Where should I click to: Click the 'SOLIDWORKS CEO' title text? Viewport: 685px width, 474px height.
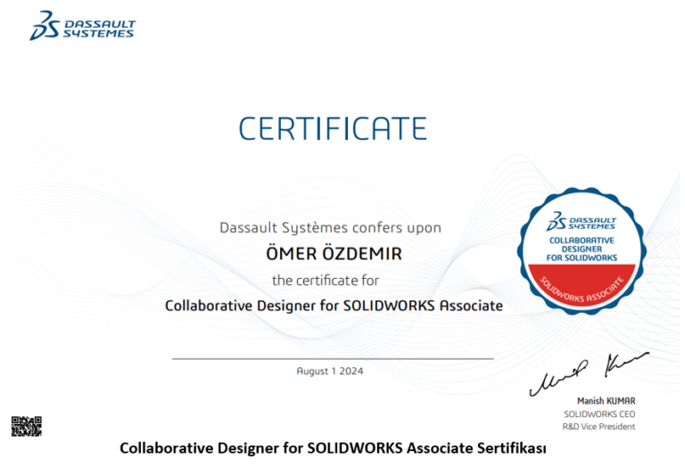[x=599, y=414]
